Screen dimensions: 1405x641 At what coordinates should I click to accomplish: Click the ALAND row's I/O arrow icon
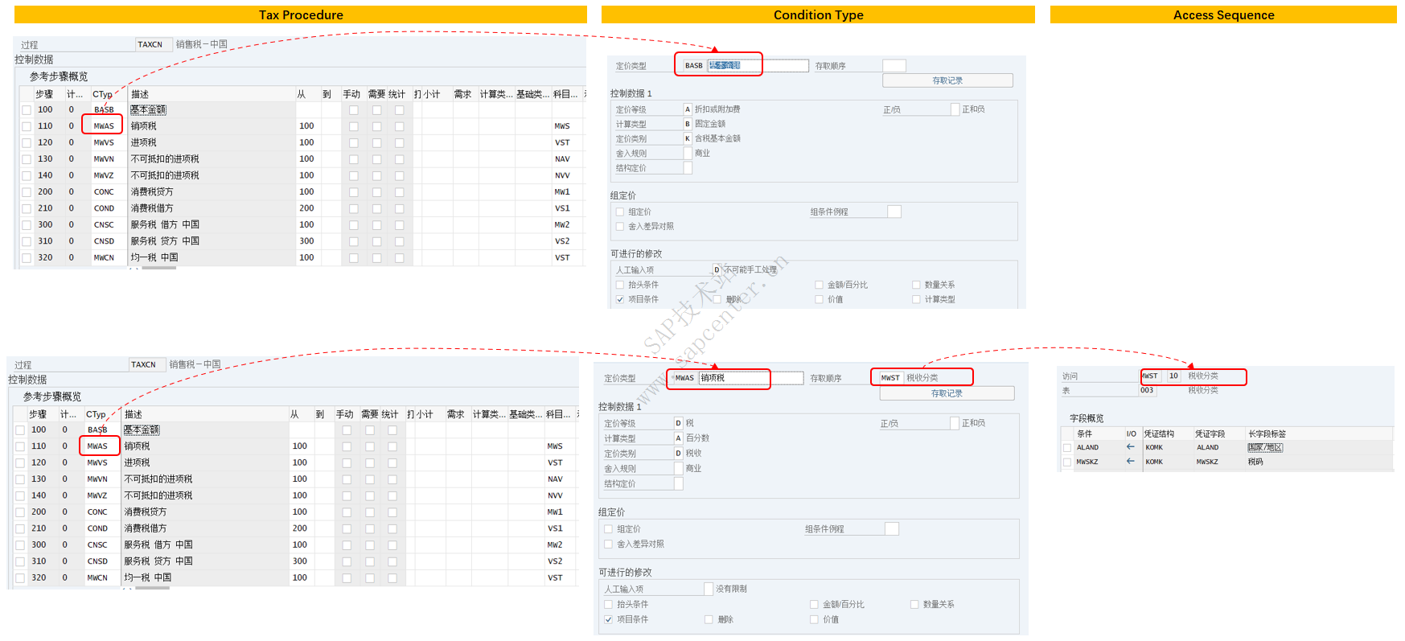(1130, 447)
